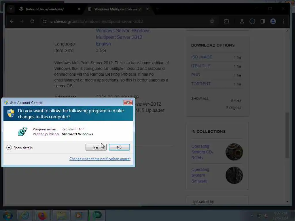Click the "3.5G" item size value
This screenshot has height=221, width=295.
101,50
